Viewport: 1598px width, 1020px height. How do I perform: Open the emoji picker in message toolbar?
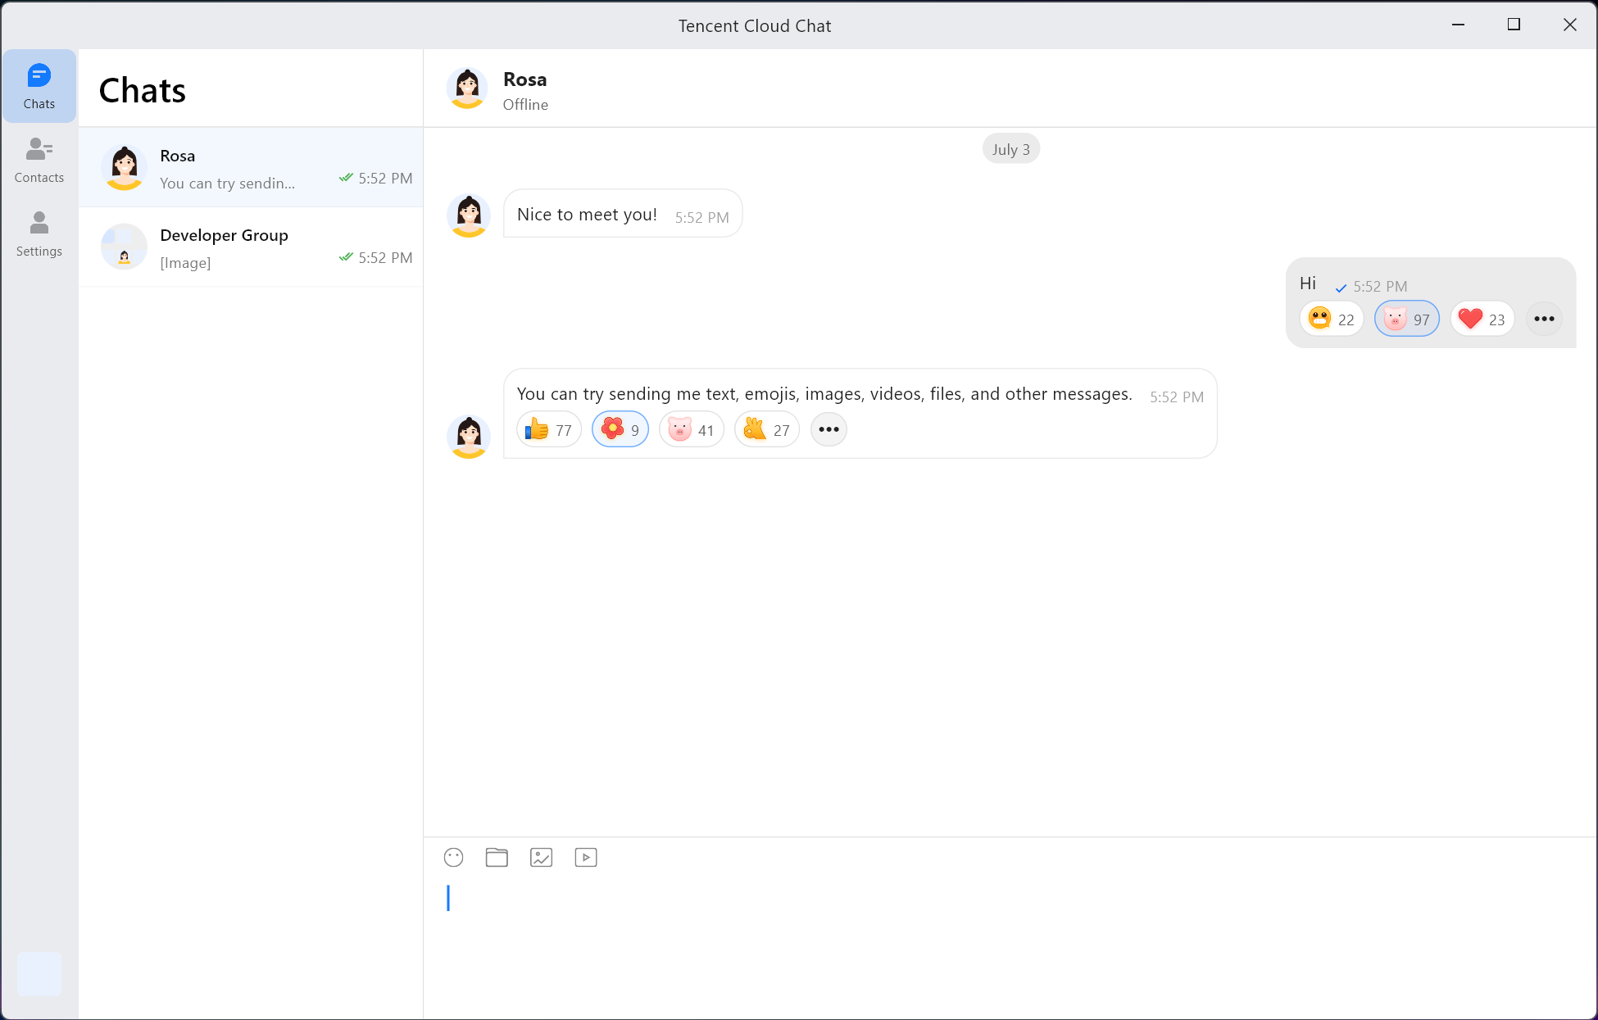pyautogui.click(x=453, y=857)
